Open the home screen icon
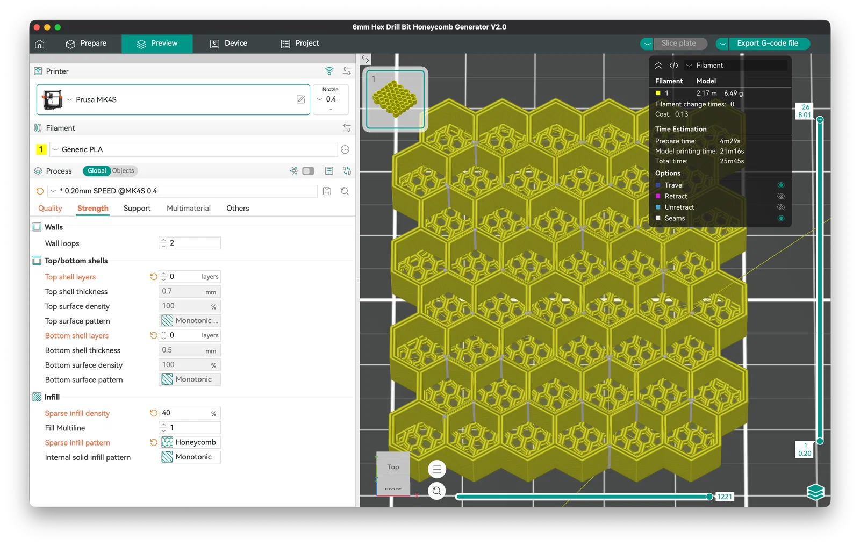 tap(40, 44)
